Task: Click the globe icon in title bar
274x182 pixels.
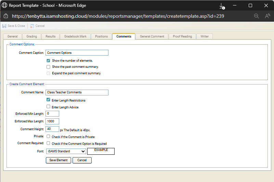Action: point(4,5)
